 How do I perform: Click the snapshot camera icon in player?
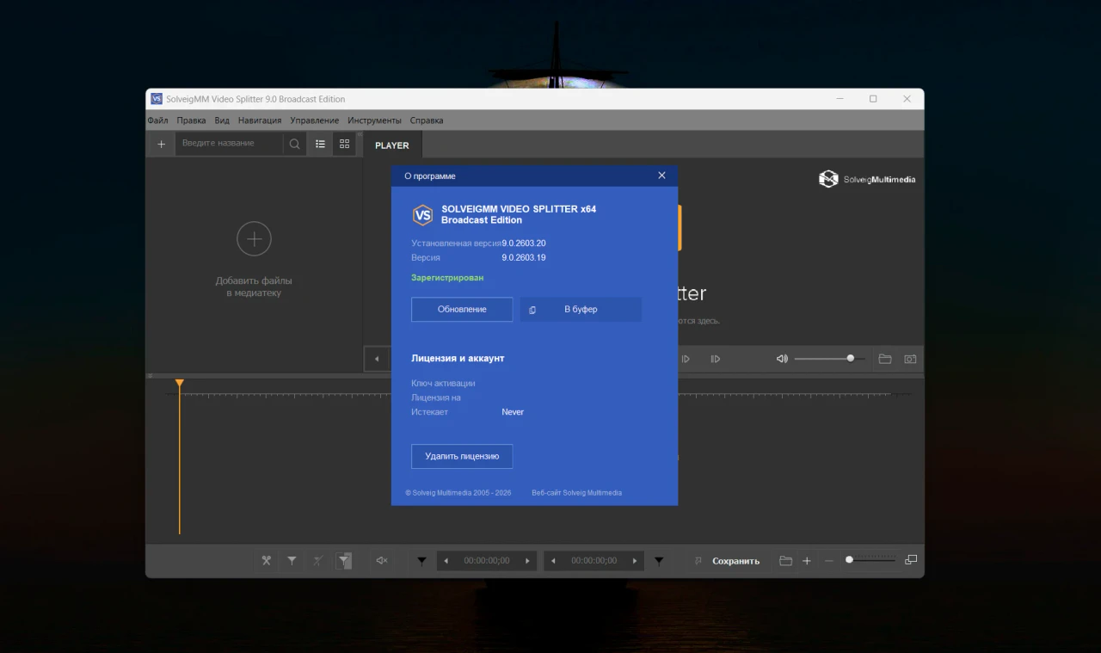coord(910,359)
